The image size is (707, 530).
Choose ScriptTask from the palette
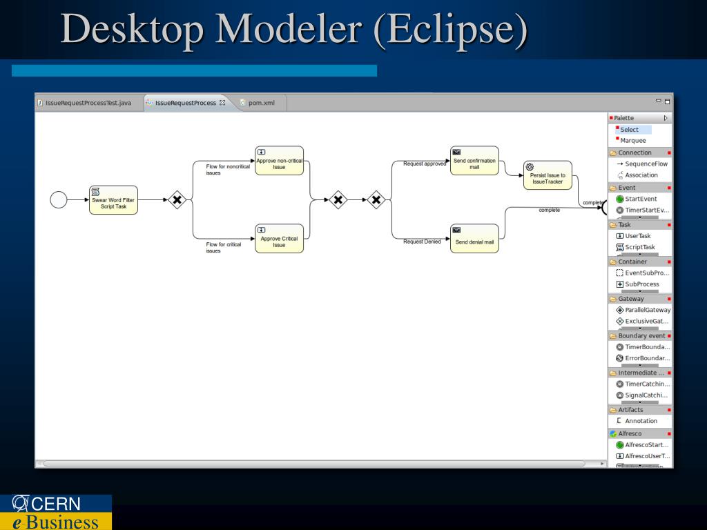(x=635, y=247)
